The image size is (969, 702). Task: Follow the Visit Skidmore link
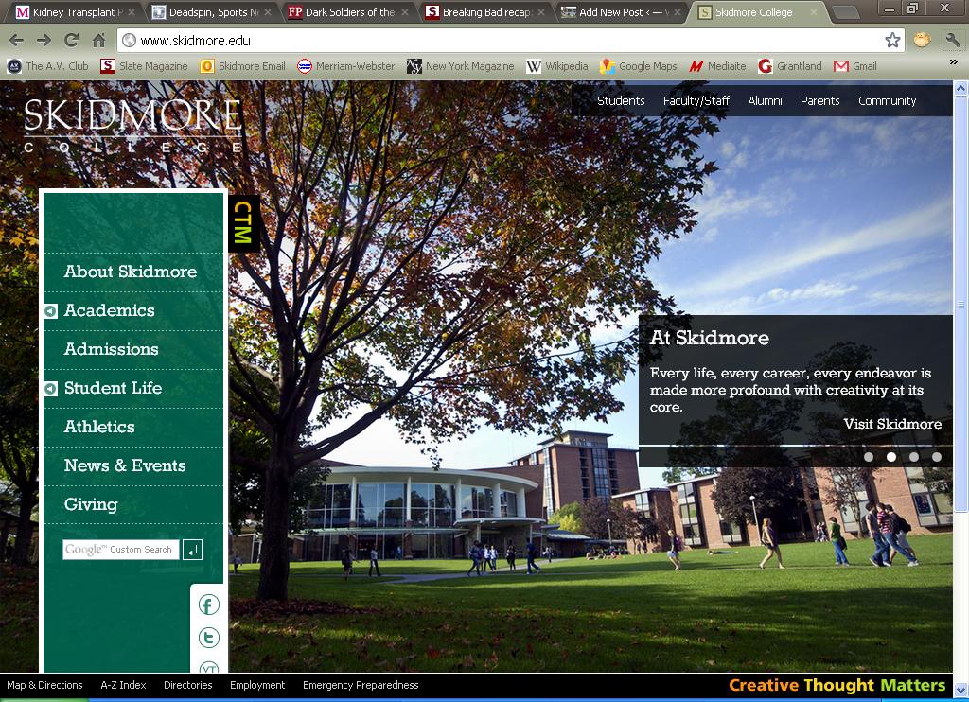pos(892,424)
